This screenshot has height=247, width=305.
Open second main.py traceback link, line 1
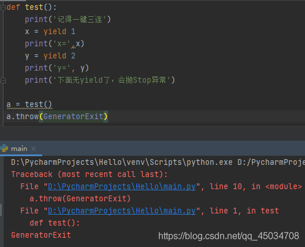(121, 211)
